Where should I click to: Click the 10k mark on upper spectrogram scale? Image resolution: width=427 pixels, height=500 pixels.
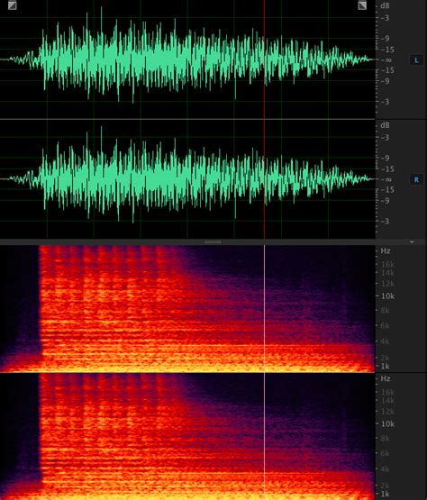387,296
